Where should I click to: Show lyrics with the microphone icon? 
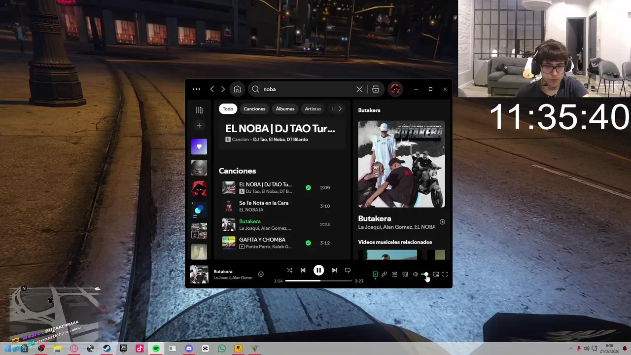pyautogui.click(x=384, y=274)
